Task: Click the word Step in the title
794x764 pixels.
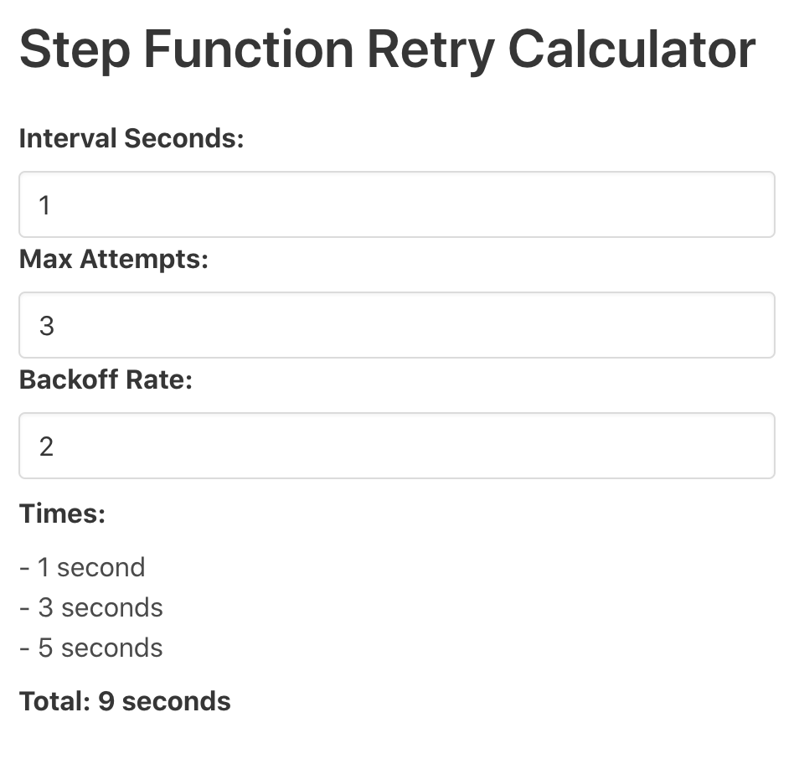Action: pos(75,50)
